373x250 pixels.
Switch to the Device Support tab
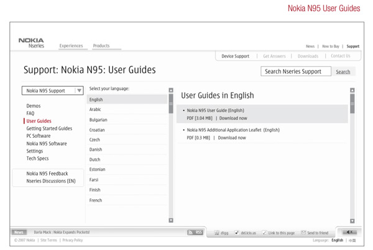[235, 56]
